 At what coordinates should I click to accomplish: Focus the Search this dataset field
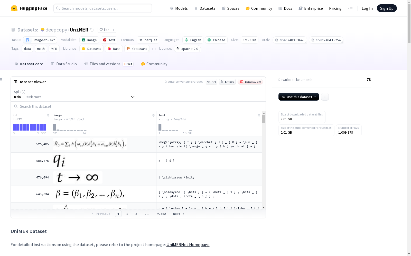point(138,106)
